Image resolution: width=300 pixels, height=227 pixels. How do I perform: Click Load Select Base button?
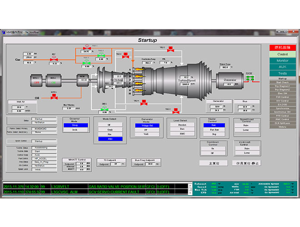182,129
